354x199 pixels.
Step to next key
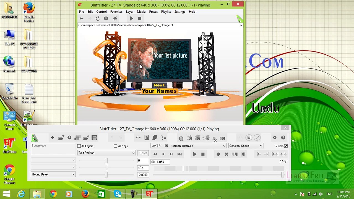coord(171,154)
